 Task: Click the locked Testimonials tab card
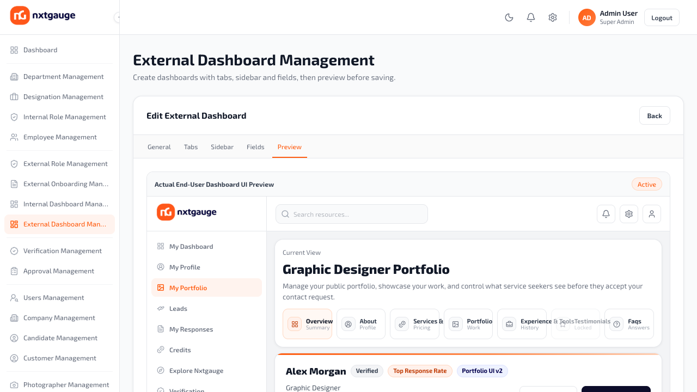coord(576,324)
